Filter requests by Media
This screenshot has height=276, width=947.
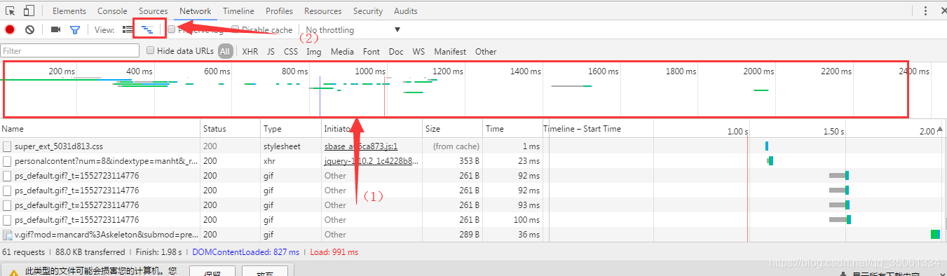point(342,52)
